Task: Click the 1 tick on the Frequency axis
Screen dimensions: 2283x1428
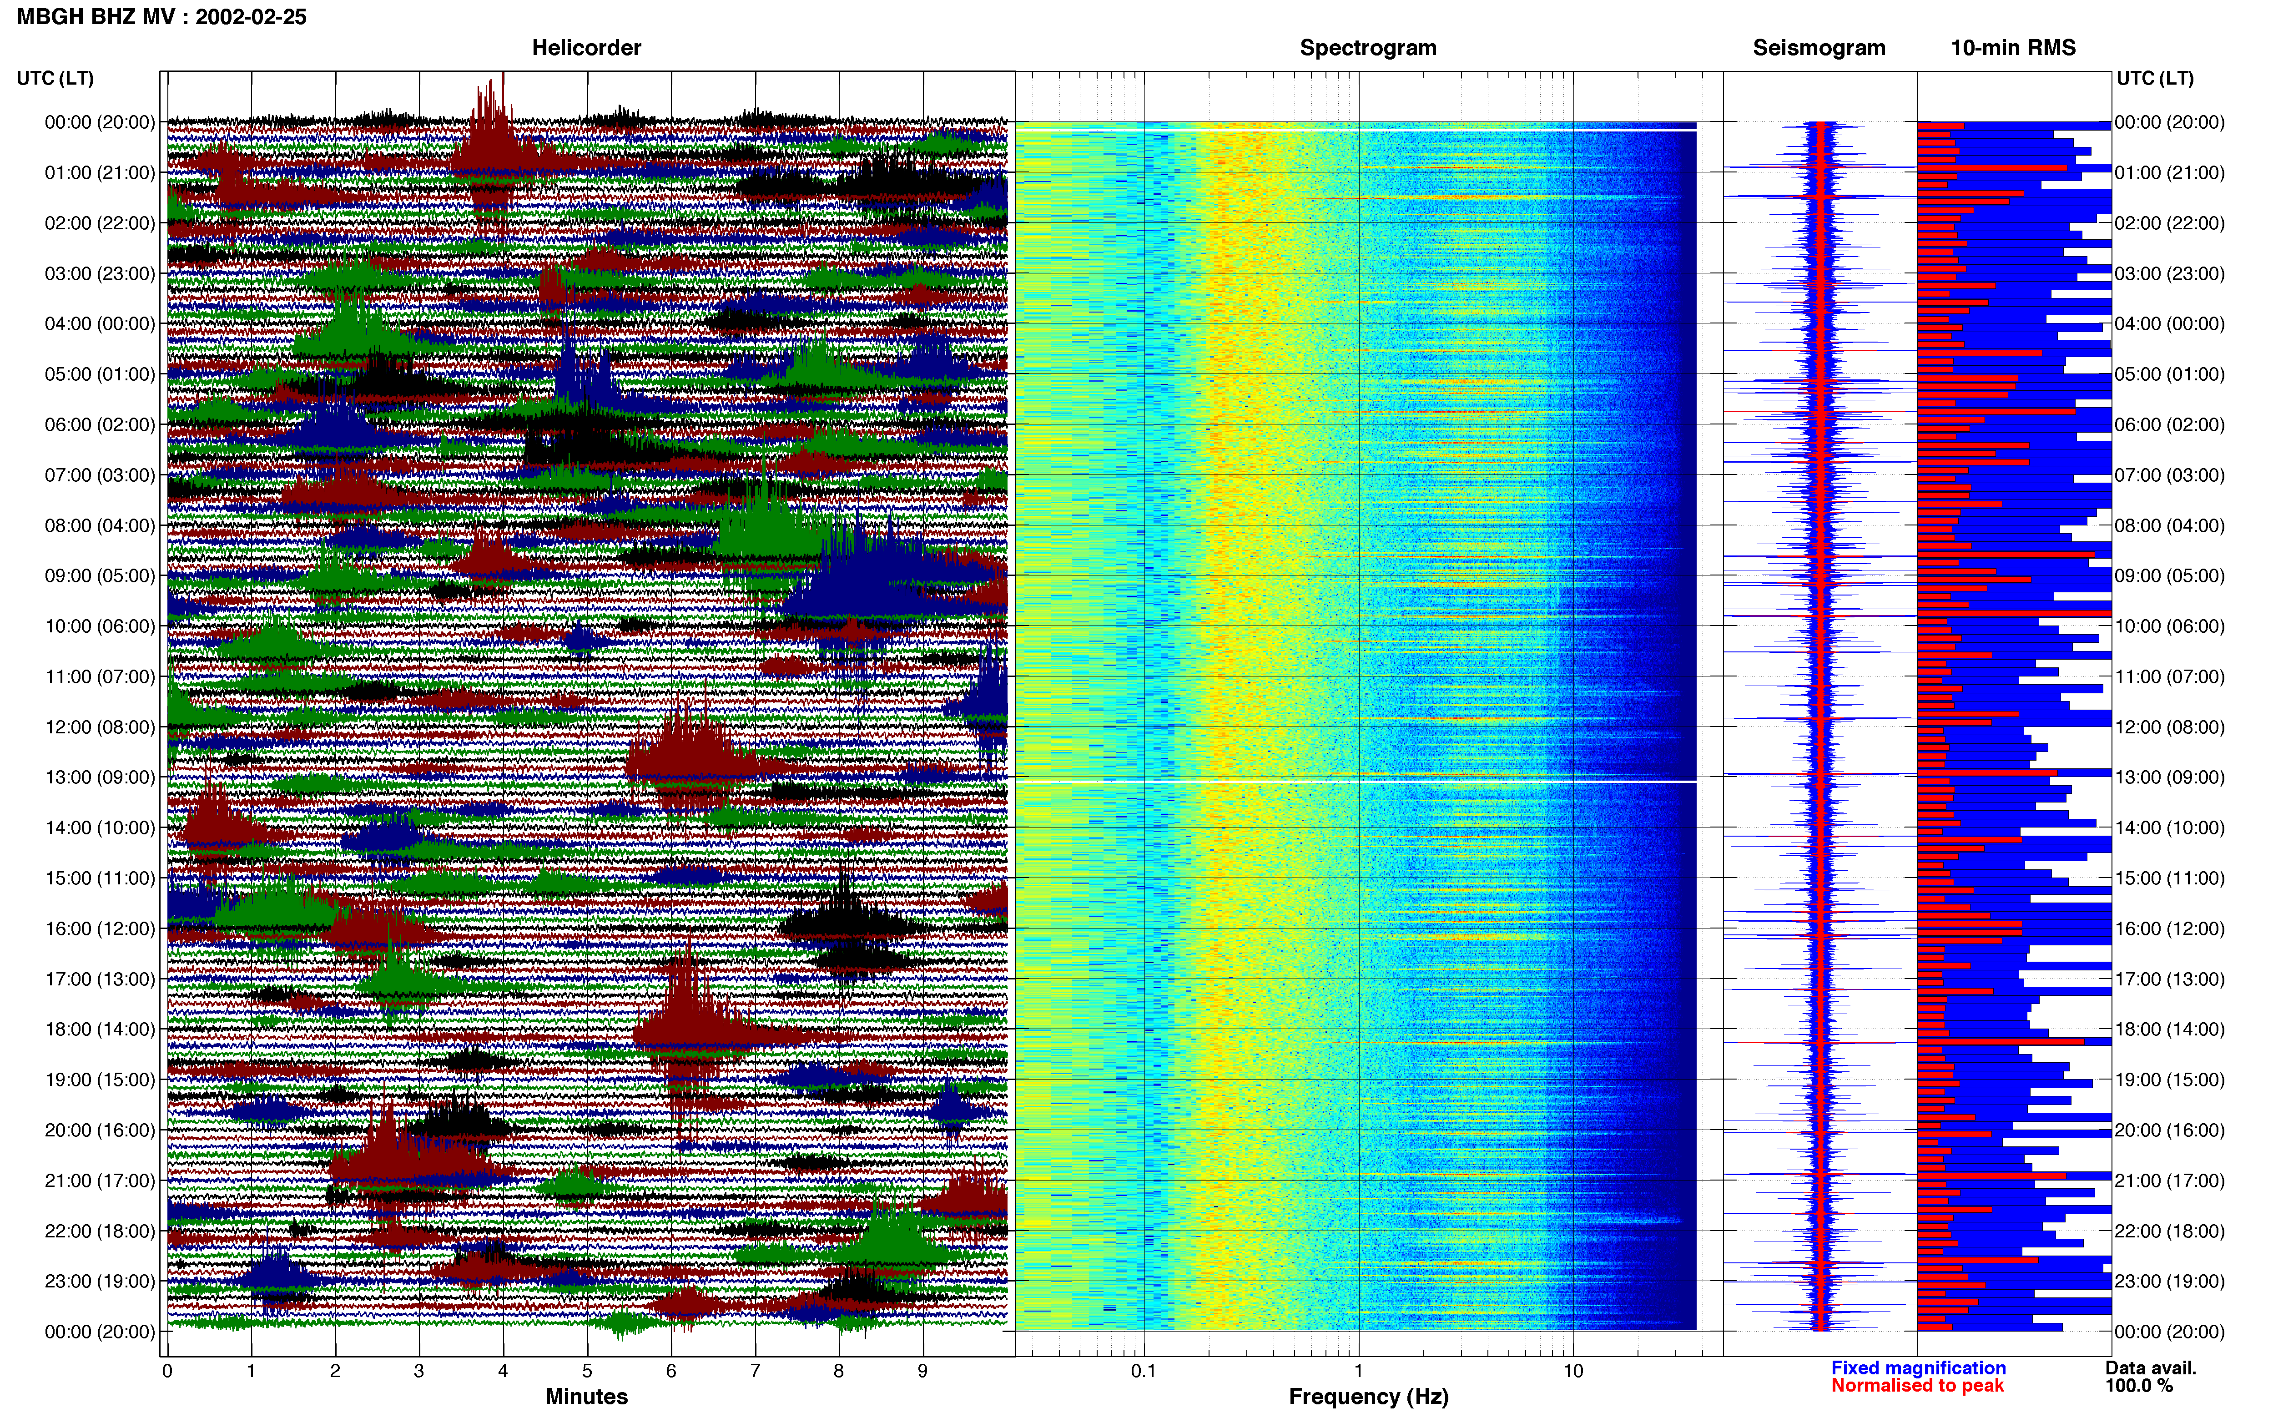Action: [1359, 1371]
